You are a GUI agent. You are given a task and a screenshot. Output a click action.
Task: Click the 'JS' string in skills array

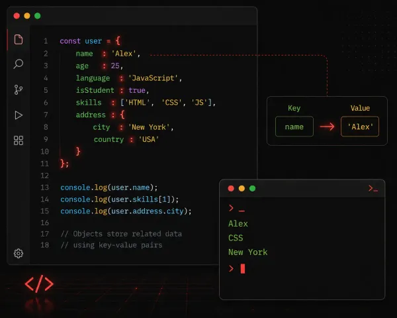point(199,103)
